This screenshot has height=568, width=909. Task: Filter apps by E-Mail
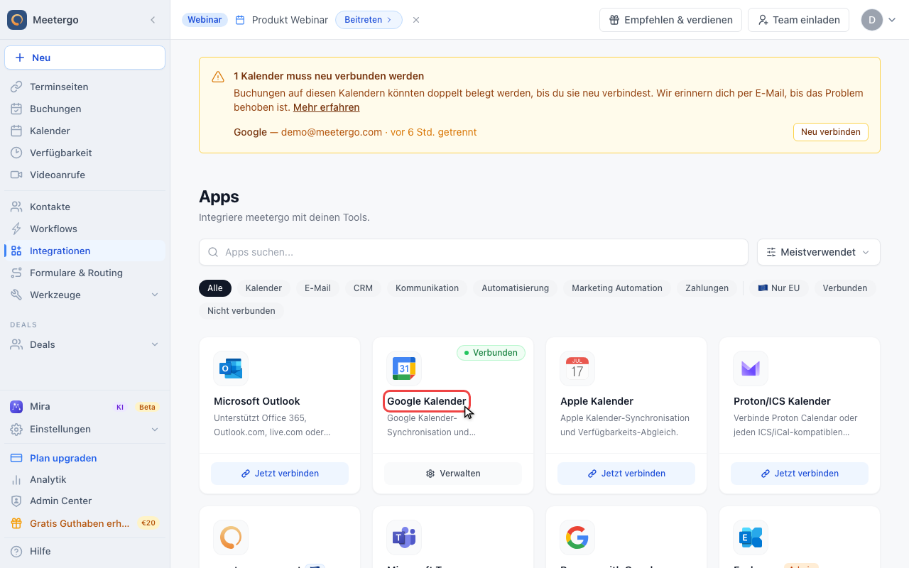coord(317,288)
